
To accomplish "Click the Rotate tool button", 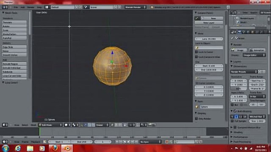I will [x=14, y=26].
